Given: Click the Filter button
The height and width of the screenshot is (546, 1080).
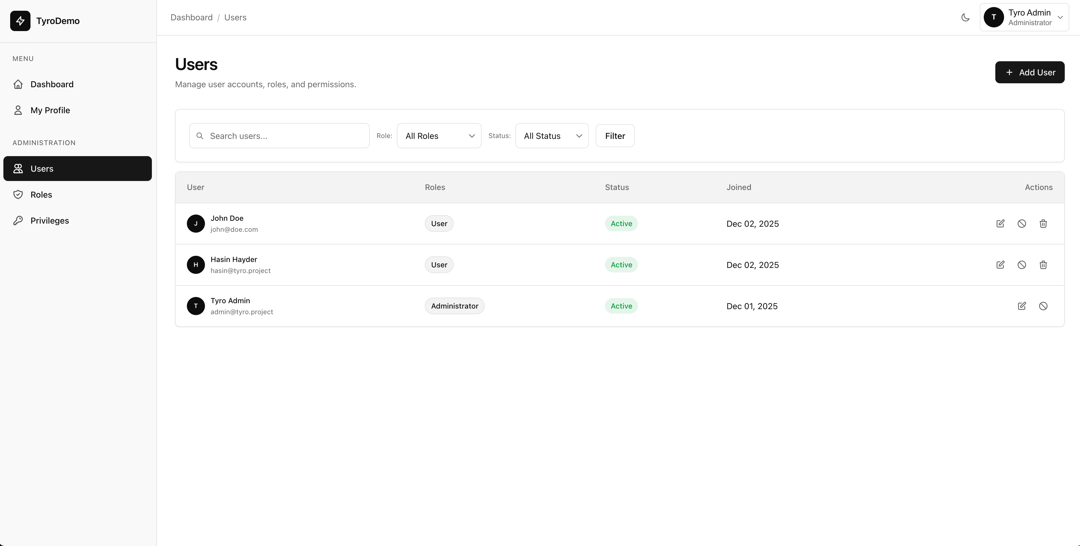Looking at the screenshot, I should (x=615, y=136).
